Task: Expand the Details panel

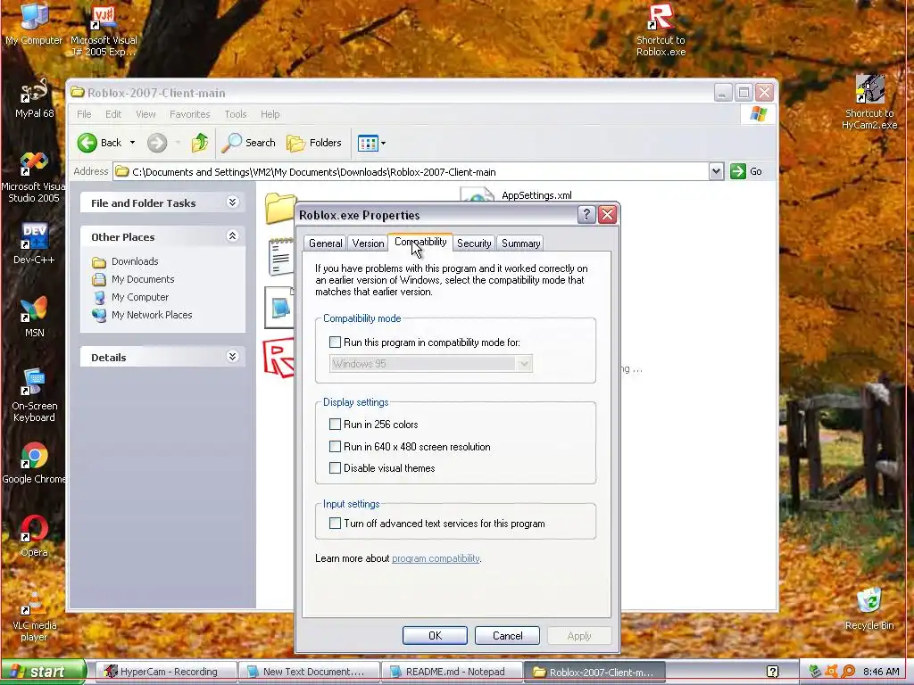Action: pos(233,357)
